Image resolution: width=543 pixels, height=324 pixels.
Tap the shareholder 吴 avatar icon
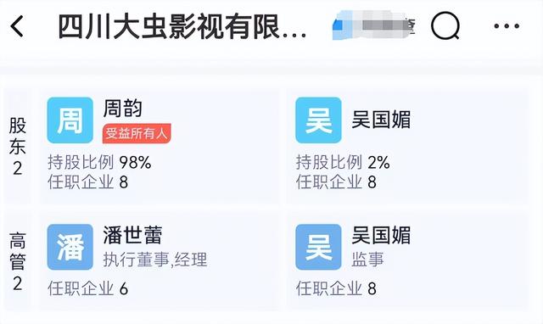(318, 120)
